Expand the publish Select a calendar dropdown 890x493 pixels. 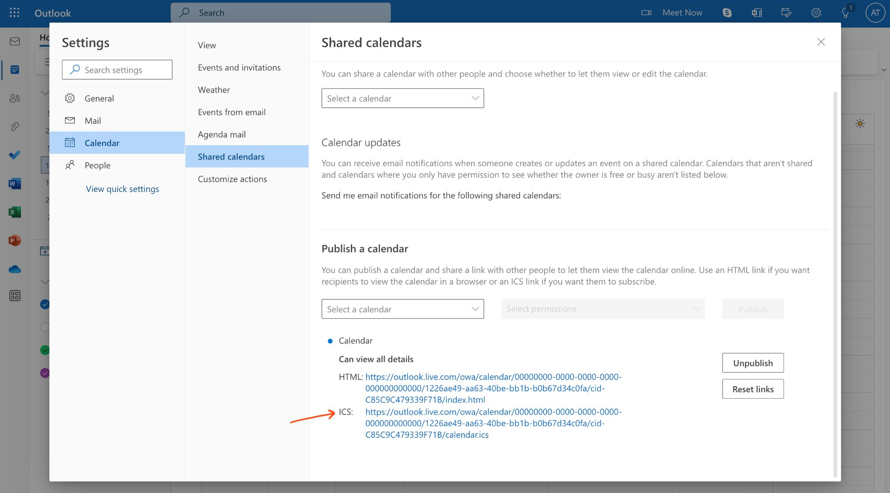(x=402, y=309)
